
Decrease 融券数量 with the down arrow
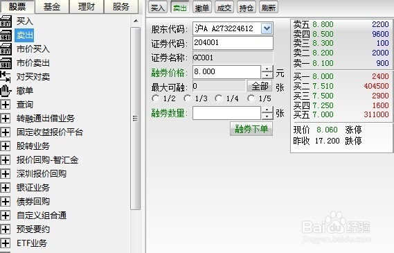point(267,116)
